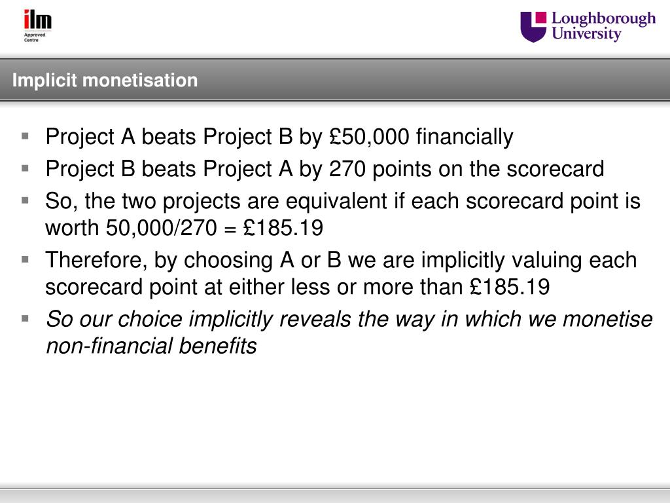The image size is (670, 503).
Task: Click the first bullet square marker
Action: (x=26, y=136)
